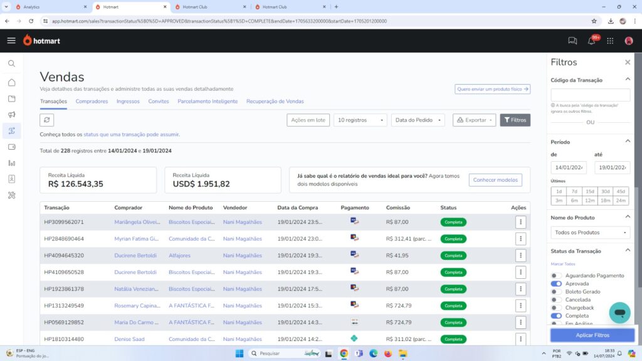Switch to Parcelamento Inteligente tab

tap(208, 102)
